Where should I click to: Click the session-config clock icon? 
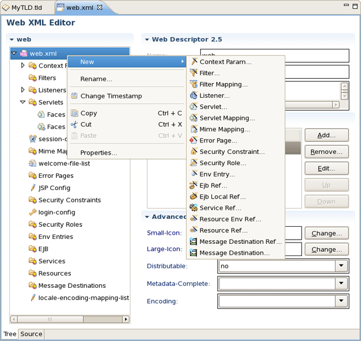33,139
